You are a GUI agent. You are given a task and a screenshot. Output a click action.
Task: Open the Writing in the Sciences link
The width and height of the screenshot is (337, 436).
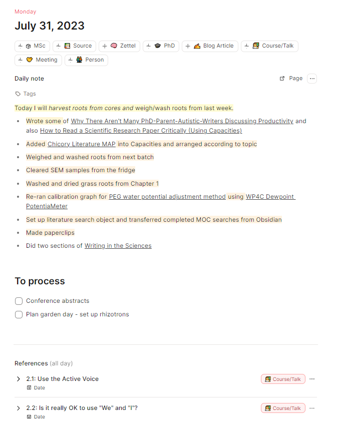tap(118, 245)
